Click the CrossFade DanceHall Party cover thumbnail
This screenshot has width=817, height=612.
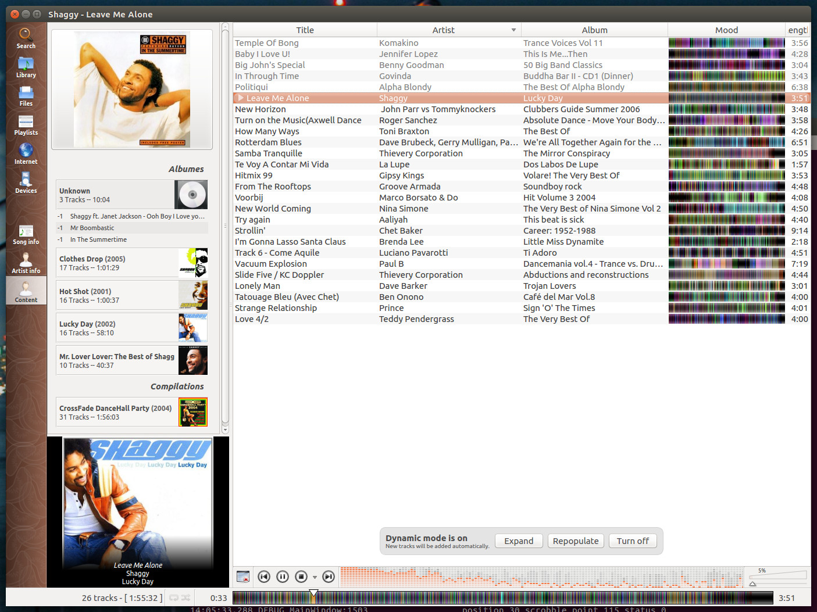193,412
